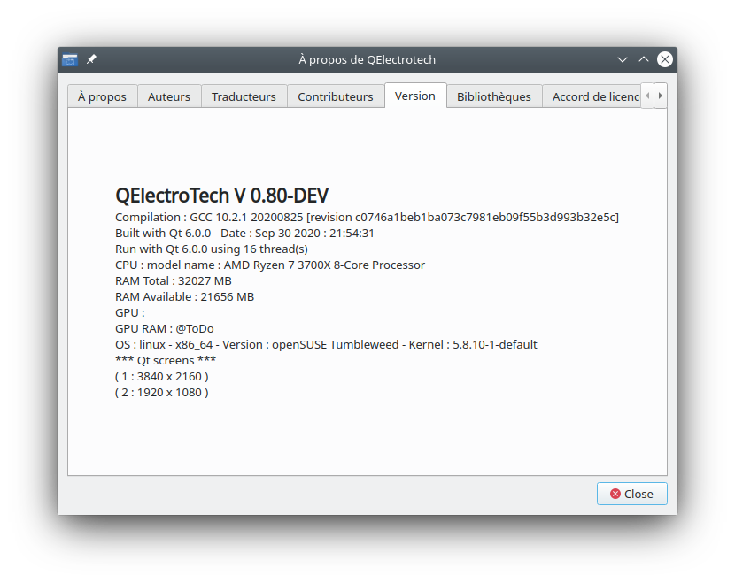Image resolution: width=735 pixels, height=583 pixels.
Task: Open the Auteurs tab
Action: [169, 96]
